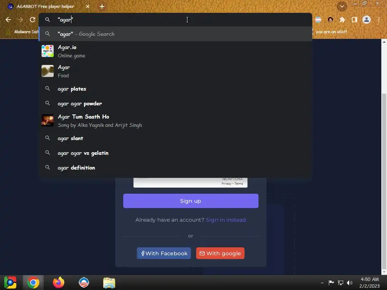Image resolution: width=387 pixels, height=290 pixels.
Task: Toggle the browser side panel icon
Action: coord(354,20)
